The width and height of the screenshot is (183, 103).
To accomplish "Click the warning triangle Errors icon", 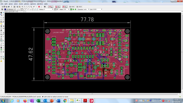I will (x=1, y=61).
